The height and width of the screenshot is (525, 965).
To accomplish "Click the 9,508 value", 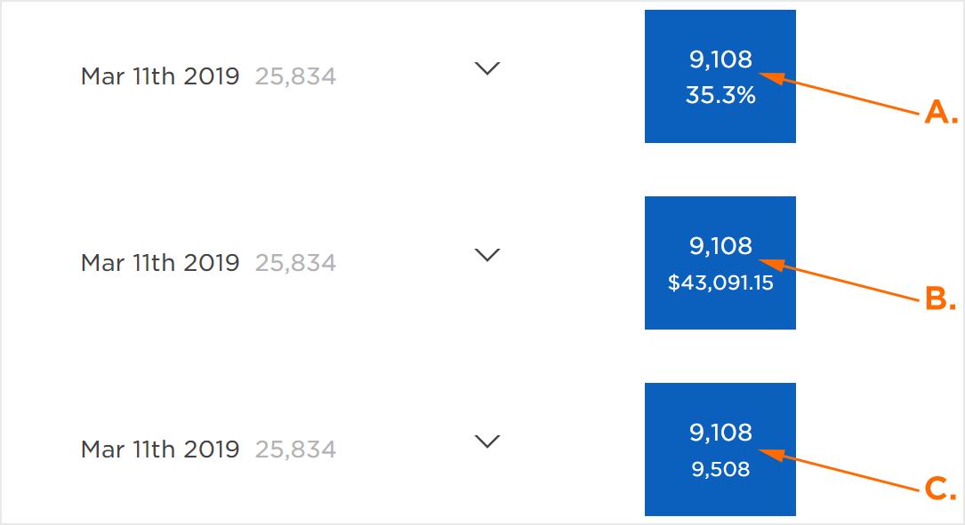I will [x=720, y=469].
